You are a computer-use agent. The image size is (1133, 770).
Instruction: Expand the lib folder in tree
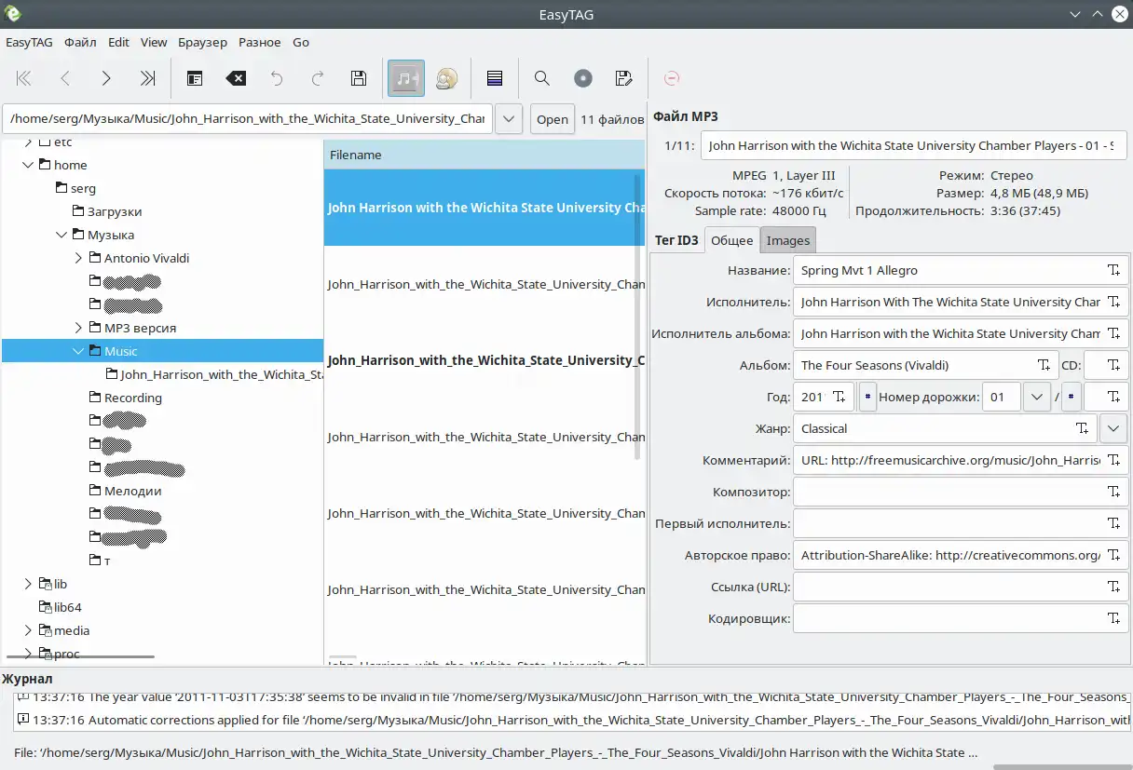(x=28, y=584)
